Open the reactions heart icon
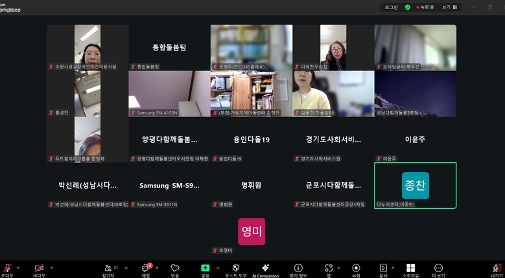The image size is (505, 278). [x=175, y=268]
